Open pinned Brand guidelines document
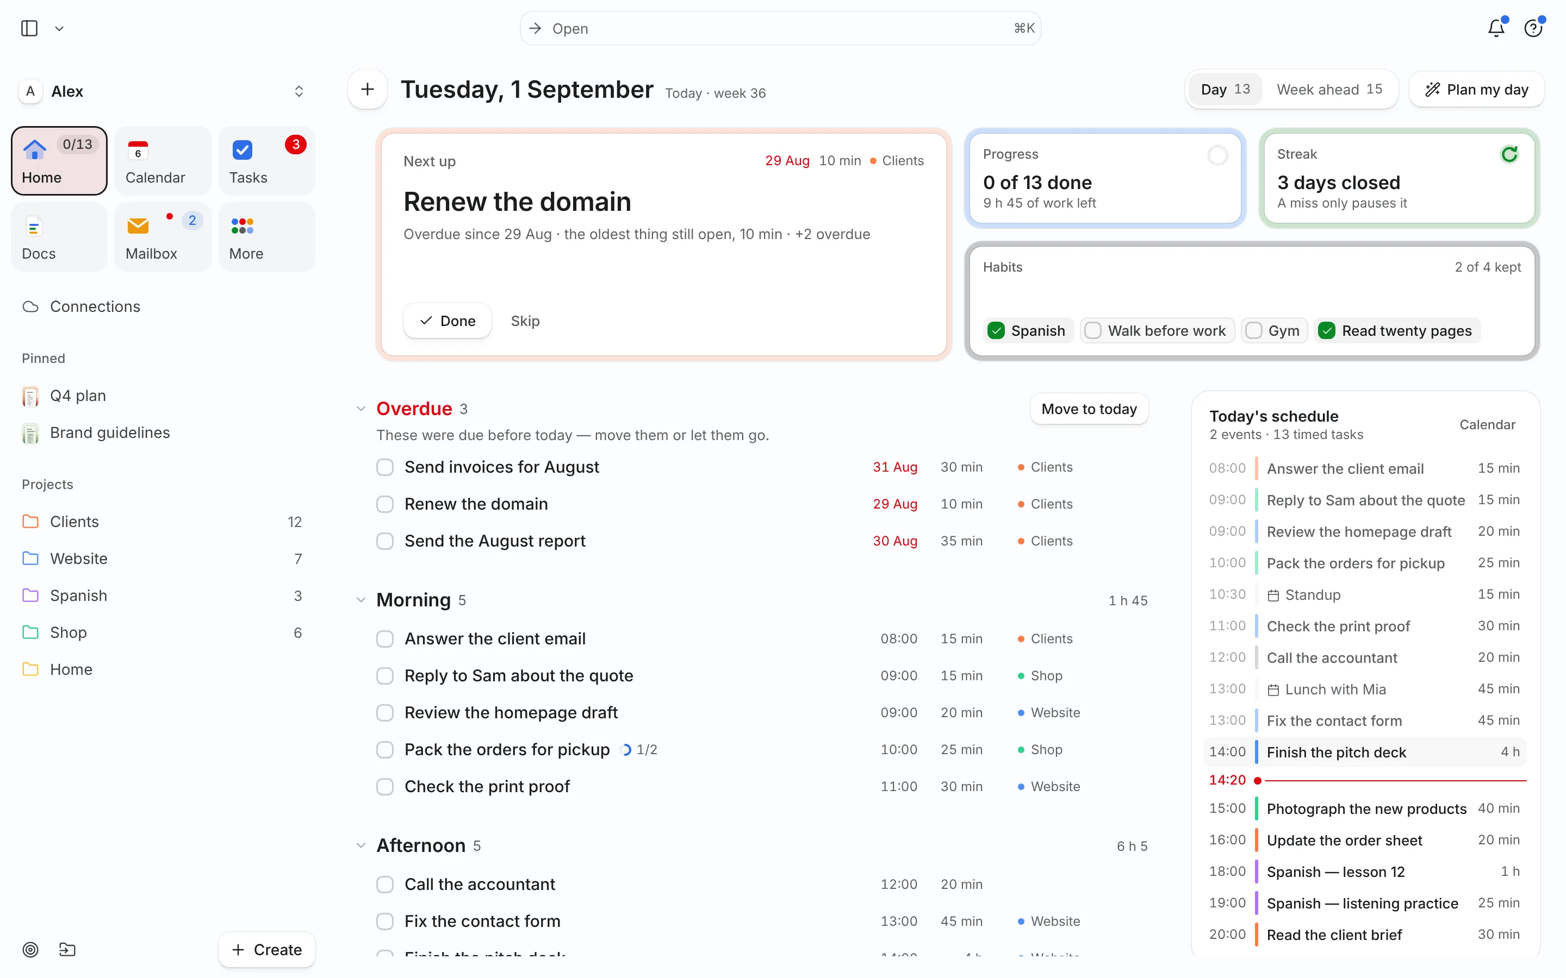1566x978 pixels. click(163, 432)
